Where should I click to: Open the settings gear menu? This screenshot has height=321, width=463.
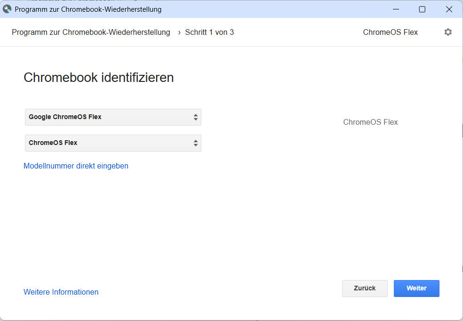pos(448,32)
